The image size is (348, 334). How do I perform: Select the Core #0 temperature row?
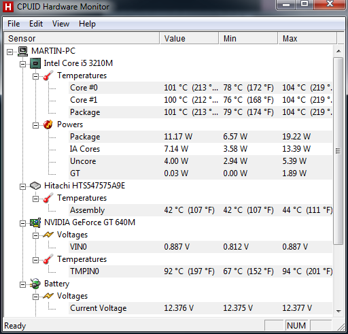[201, 88]
